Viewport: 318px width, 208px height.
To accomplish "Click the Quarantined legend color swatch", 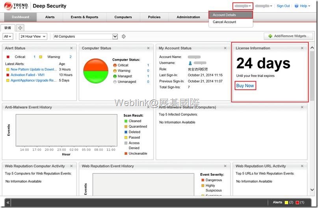I will pos(126,126).
